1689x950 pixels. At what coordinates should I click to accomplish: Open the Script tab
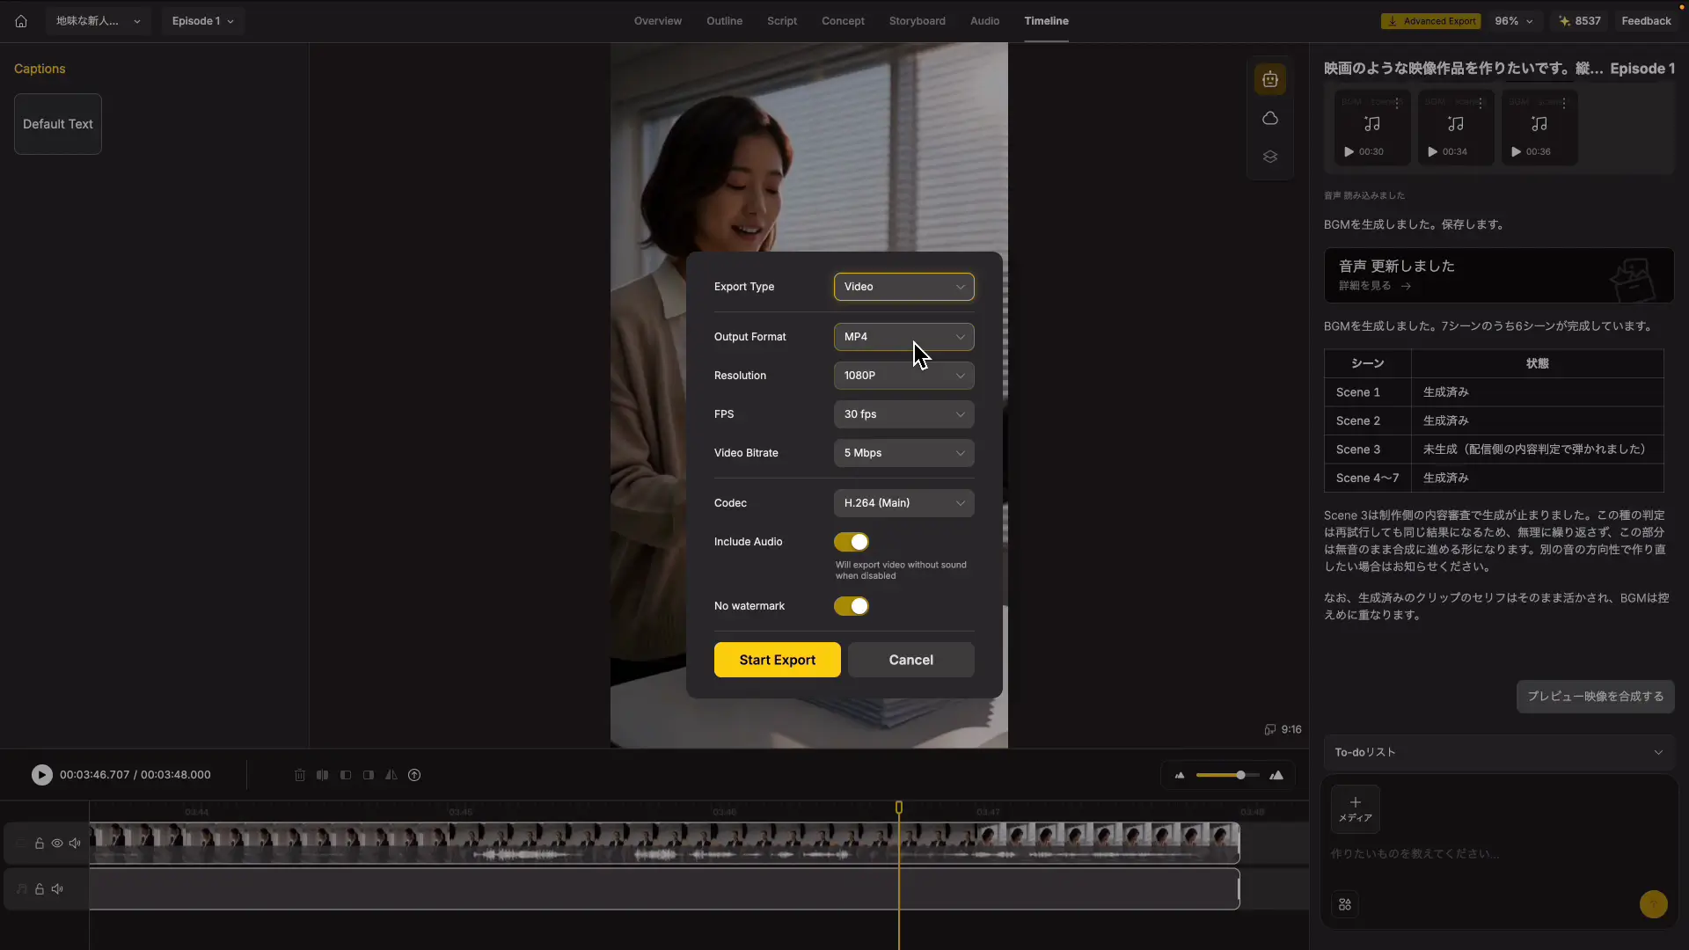point(781,21)
